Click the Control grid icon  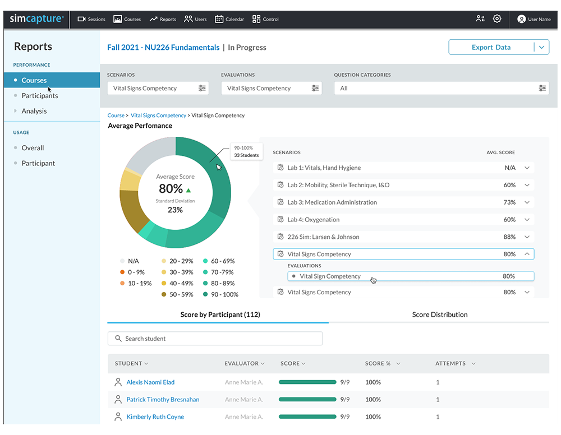pyautogui.click(x=255, y=18)
